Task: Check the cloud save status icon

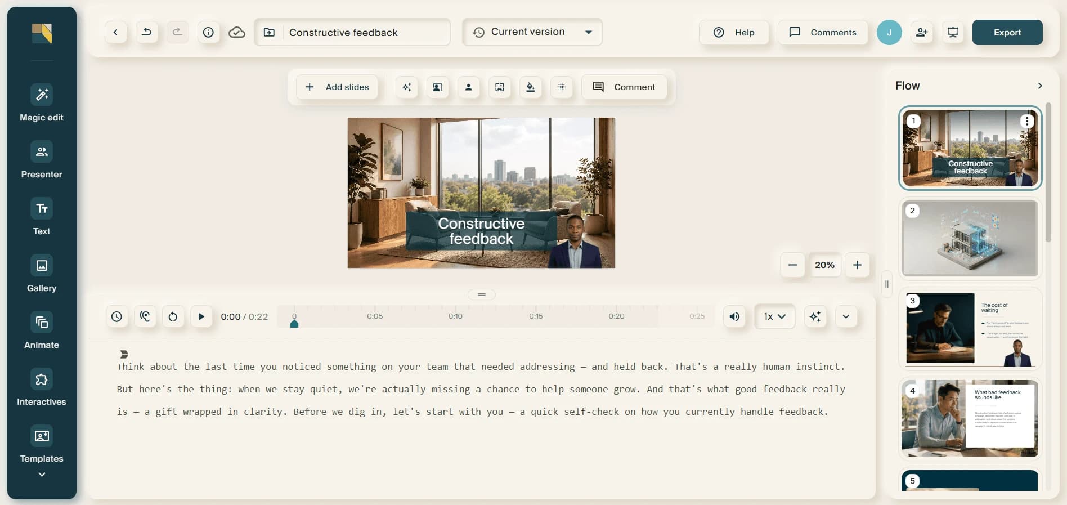Action: tap(237, 32)
